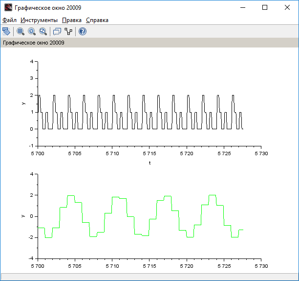Open the polyline datatip manager icon

click(68, 31)
